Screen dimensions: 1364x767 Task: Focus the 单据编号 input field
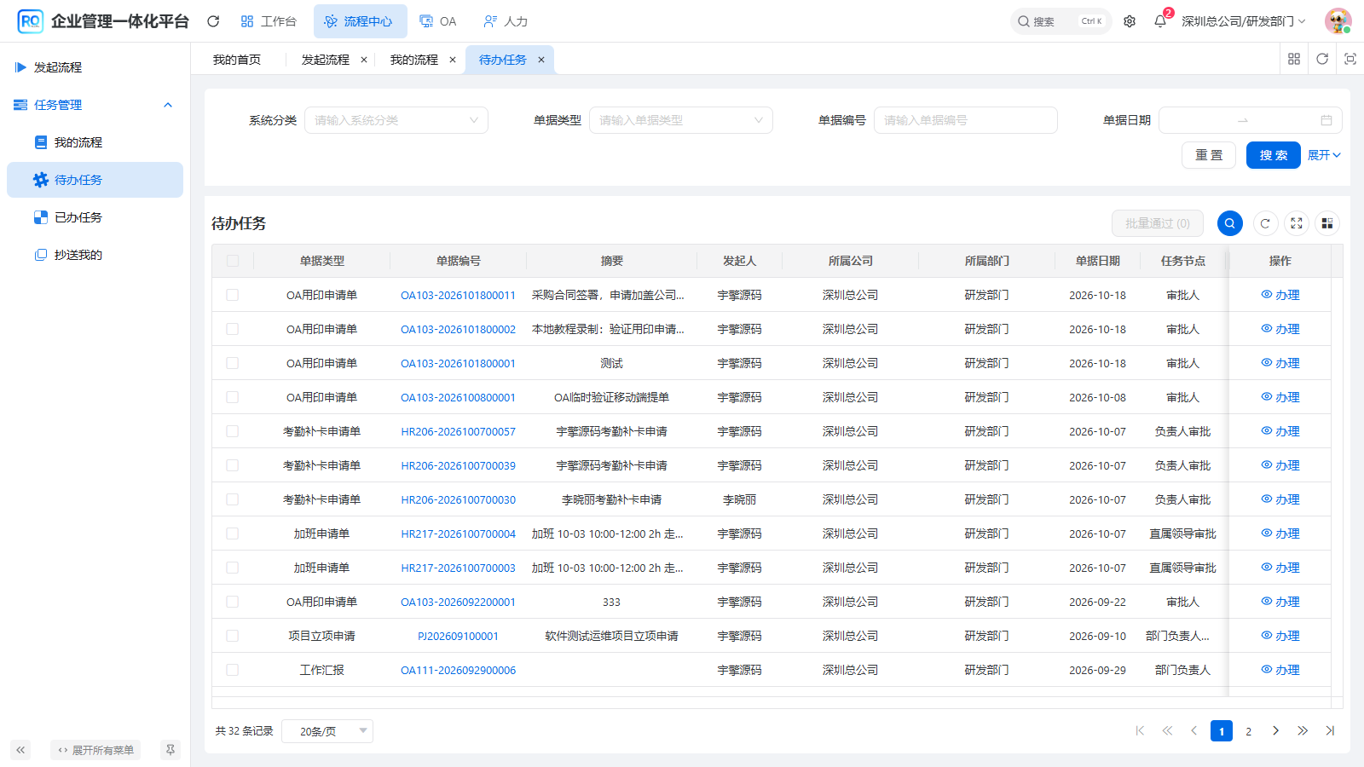click(x=966, y=120)
